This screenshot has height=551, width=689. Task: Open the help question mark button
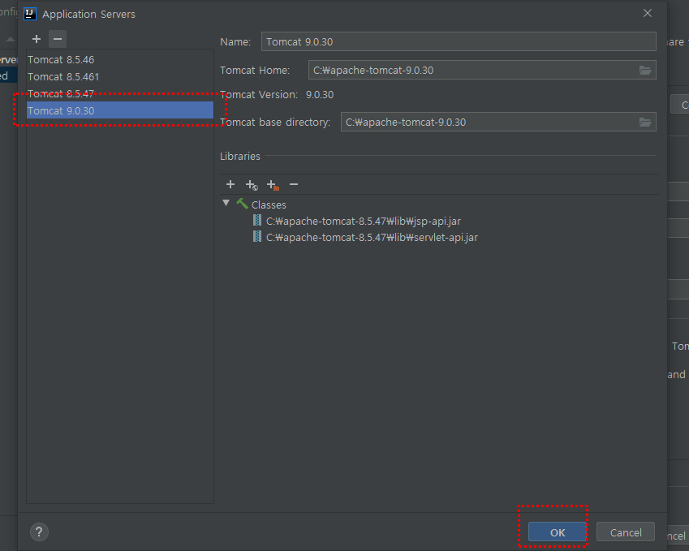tap(39, 532)
